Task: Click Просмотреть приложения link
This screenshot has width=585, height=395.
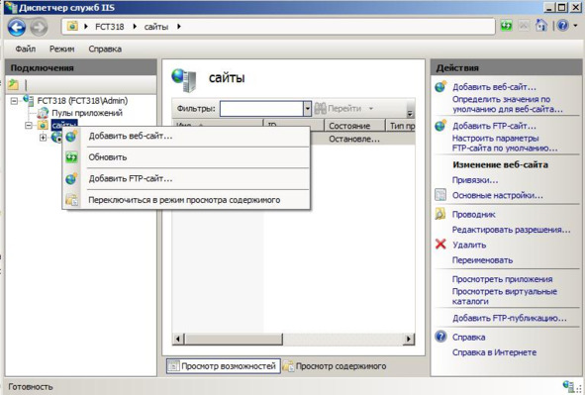Action: coord(502,279)
